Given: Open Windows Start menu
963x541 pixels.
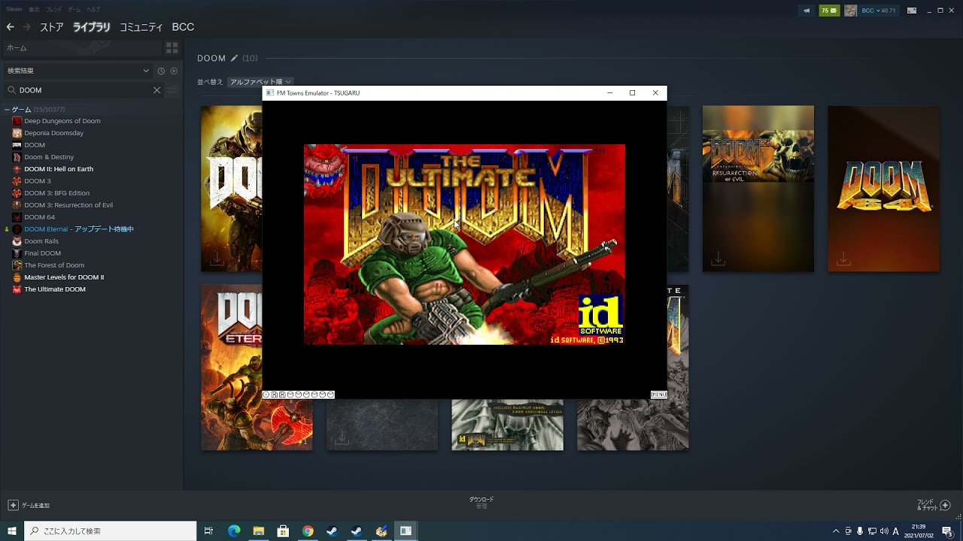Looking at the screenshot, I should point(12,531).
